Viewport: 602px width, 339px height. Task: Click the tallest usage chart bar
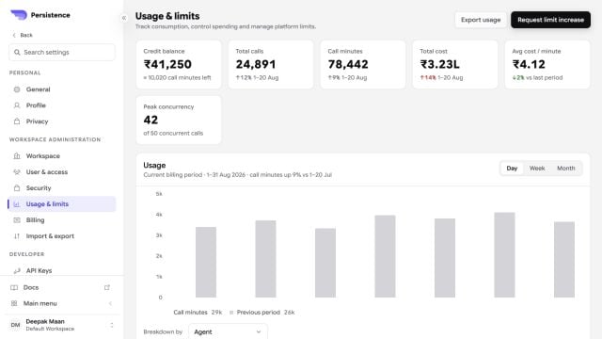pyautogui.click(x=504, y=255)
